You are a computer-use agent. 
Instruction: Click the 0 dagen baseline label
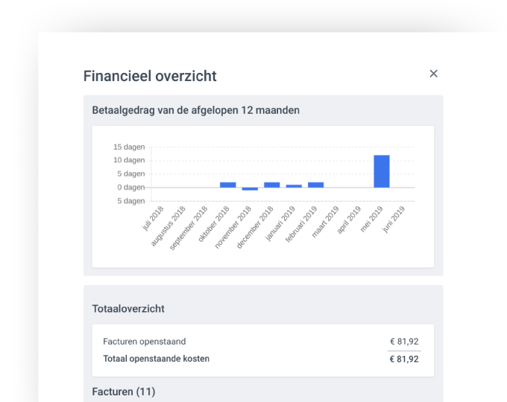click(x=130, y=188)
